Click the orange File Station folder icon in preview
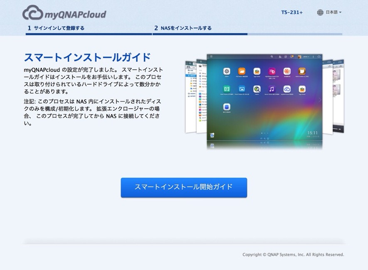Image resolution: width=368 pixels, height=270 pixels. 242,71
